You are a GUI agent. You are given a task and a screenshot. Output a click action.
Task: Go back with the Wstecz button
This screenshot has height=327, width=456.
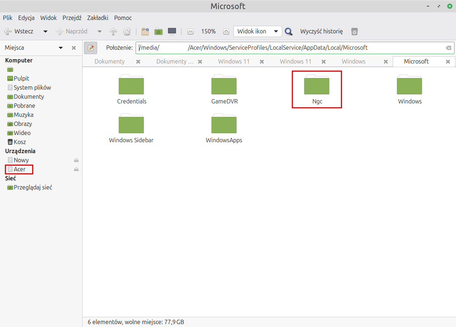[x=19, y=32]
